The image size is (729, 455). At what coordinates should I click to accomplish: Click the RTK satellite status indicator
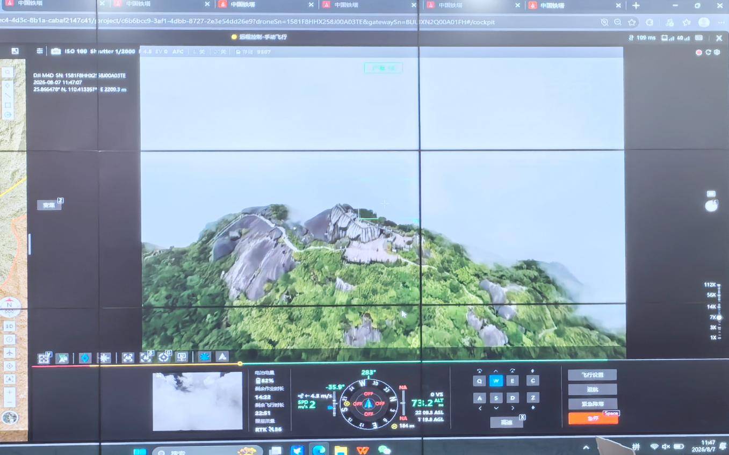269,429
